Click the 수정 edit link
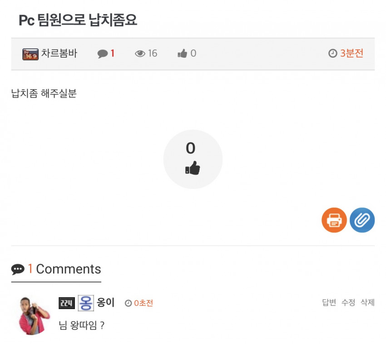 [348, 302]
